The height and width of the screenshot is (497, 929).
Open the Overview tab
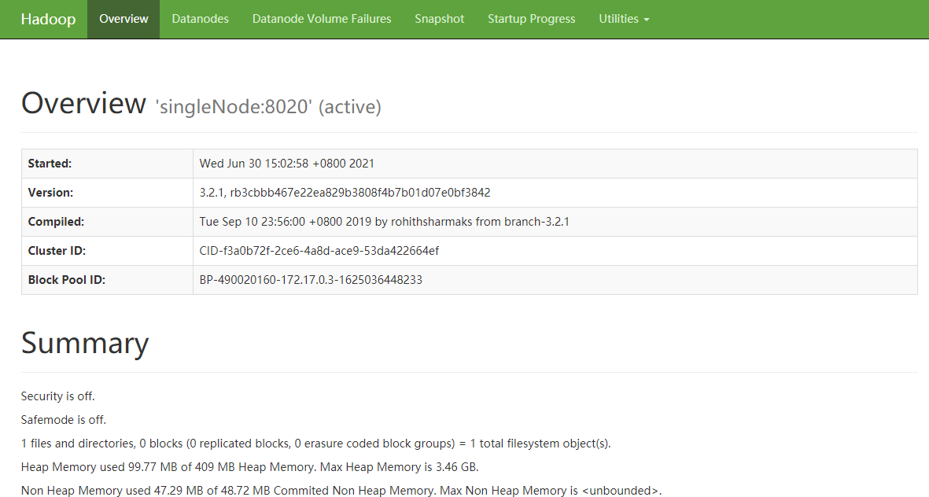click(x=123, y=19)
